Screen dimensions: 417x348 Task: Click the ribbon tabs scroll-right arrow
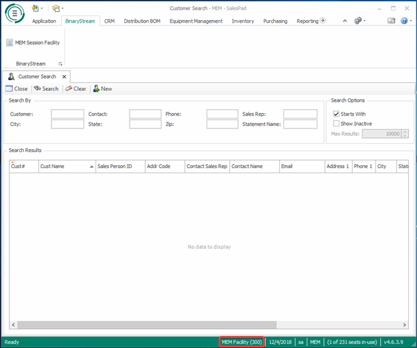[x=323, y=21]
